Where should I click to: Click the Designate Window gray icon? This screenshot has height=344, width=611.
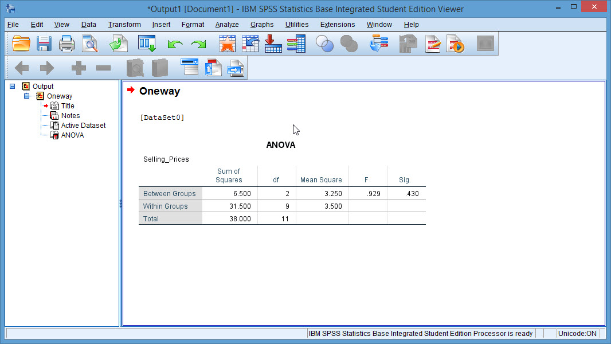[x=485, y=44]
